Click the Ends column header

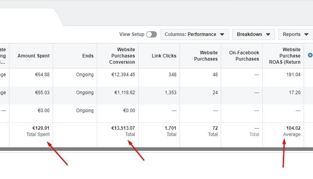tap(88, 56)
